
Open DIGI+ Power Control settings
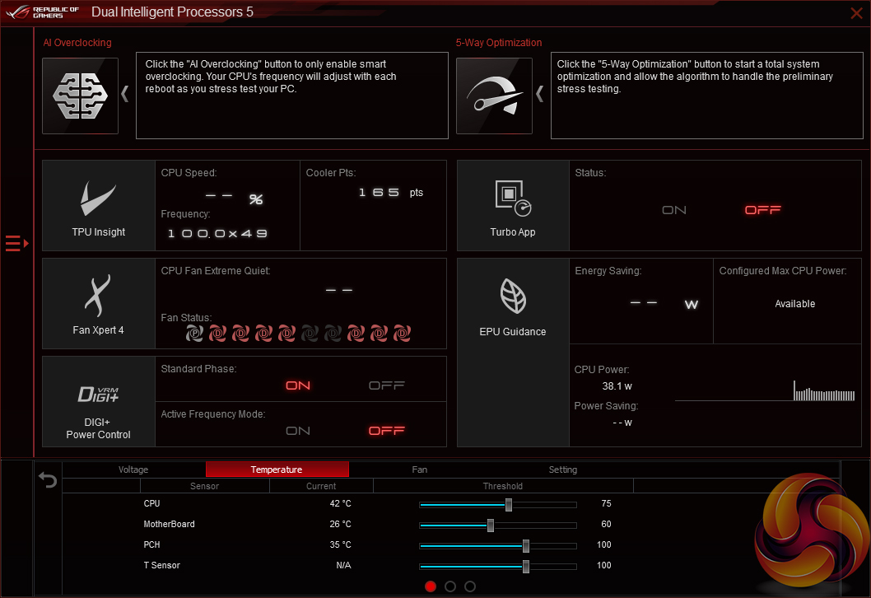pos(99,402)
